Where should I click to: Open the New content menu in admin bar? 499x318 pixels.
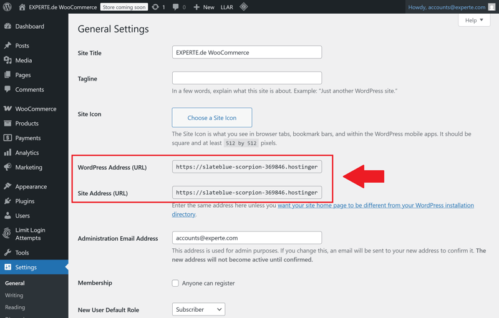tap(203, 7)
